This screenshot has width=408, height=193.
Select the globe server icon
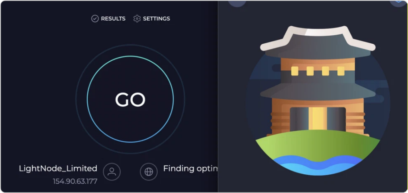pyautogui.click(x=149, y=172)
